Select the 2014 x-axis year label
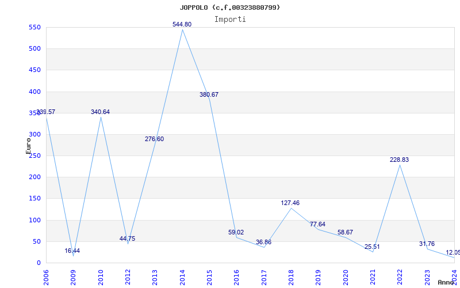The height and width of the screenshot is (288, 460). coord(182,278)
